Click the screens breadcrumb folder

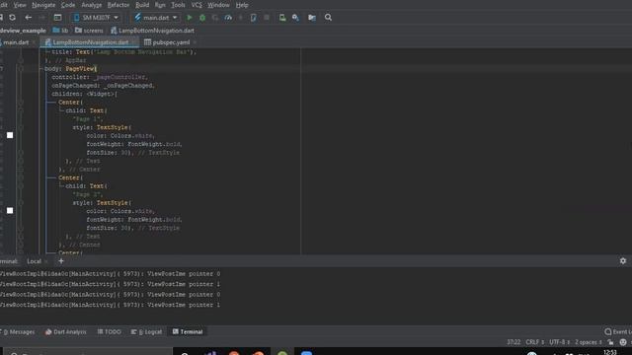pyautogui.click(x=89, y=31)
